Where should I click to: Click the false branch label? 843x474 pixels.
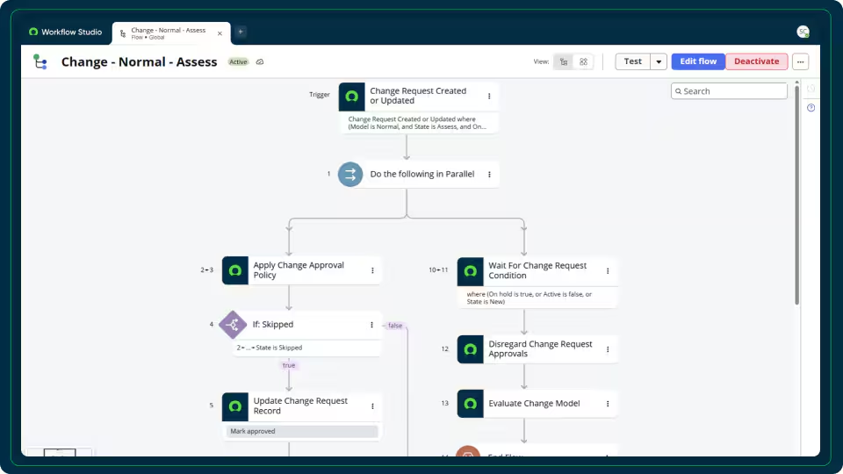click(x=395, y=326)
